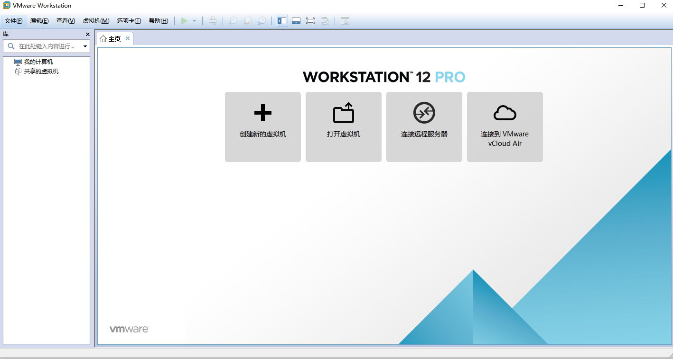Select 我的计算机 in the library tree
Image resolution: width=673 pixels, height=359 pixels.
38,62
